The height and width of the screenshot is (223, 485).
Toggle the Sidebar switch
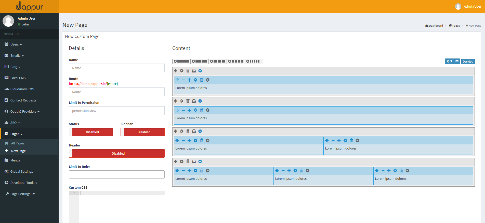click(x=142, y=132)
